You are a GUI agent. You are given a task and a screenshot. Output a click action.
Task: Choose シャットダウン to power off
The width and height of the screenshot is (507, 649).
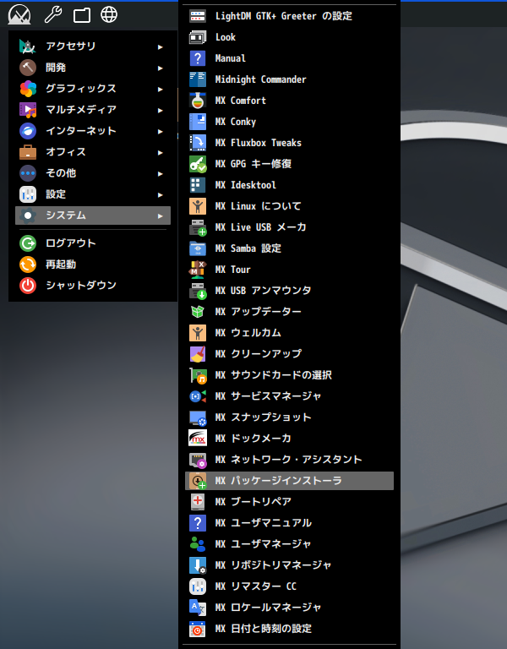click(x=93, y=285)
